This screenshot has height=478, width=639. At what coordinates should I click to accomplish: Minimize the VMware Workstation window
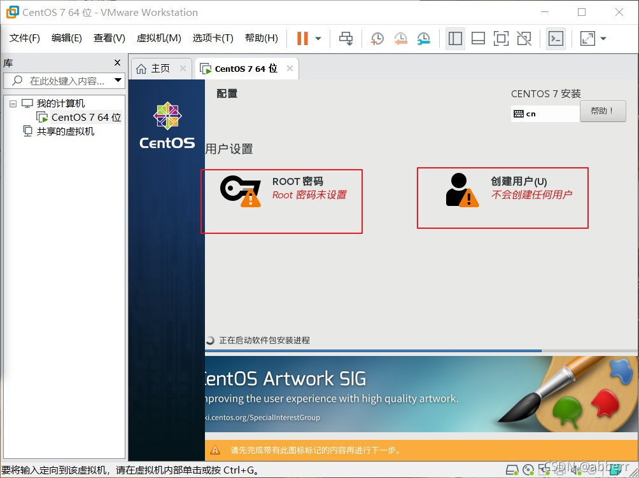(544, 12)
